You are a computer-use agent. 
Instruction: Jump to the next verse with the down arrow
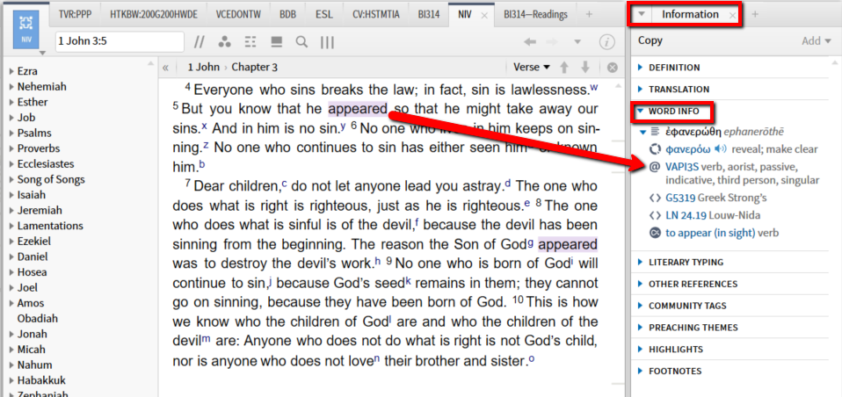[x=585, y=68]
